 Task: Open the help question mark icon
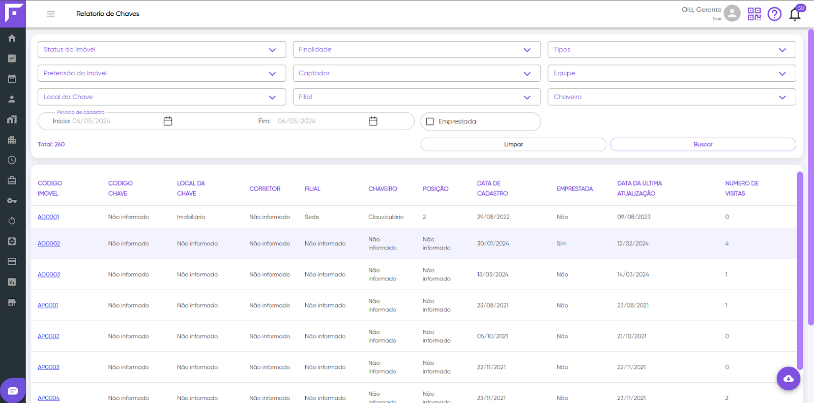[774, 14]
